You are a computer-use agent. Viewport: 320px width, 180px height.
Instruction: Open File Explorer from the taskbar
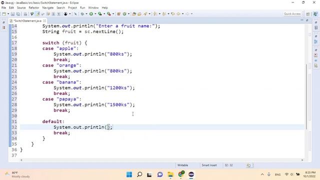[x=170, y=174]
